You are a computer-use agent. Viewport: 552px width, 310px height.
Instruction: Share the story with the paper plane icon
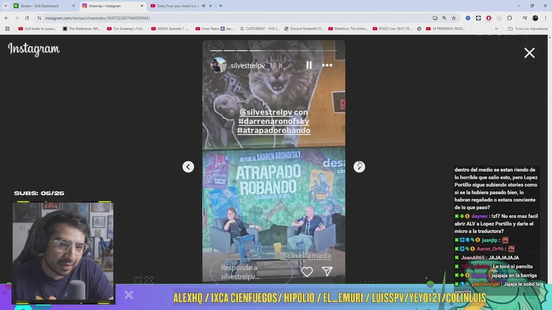(327, 271)
